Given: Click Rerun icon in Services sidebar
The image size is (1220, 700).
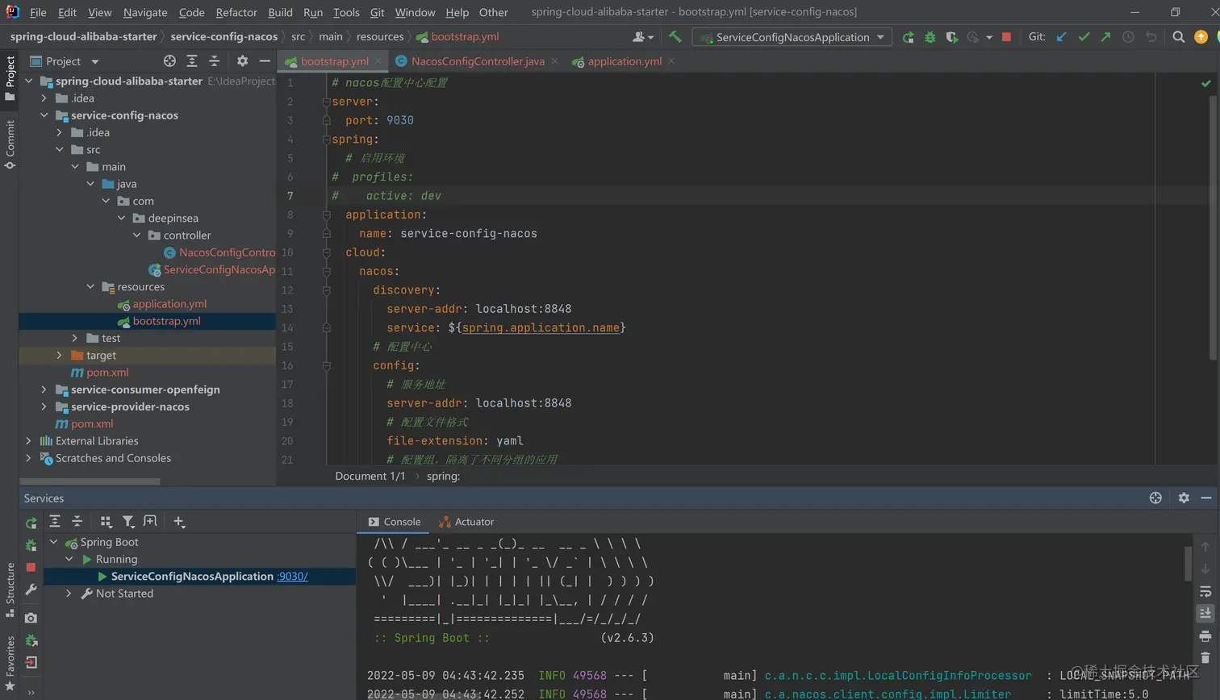Looking at the screenshot, I should (31, 523).
